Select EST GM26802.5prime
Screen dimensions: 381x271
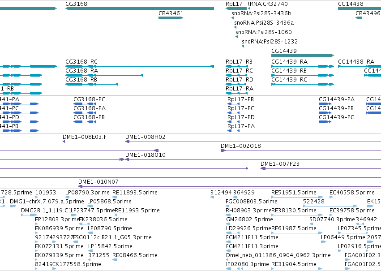(x=228, y=224)
